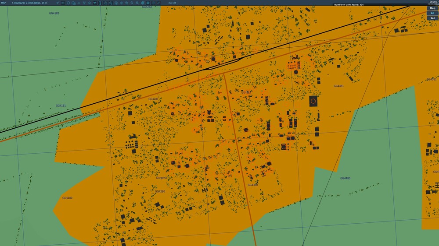Click the four-way pan arrows icon
Image resolution: width=439 pixels, height=246 pixels.
[x=121, y=3]
